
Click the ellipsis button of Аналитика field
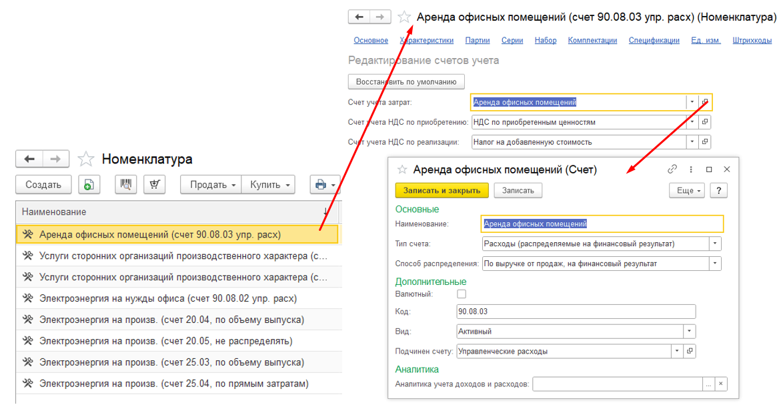tap(708, 384)
